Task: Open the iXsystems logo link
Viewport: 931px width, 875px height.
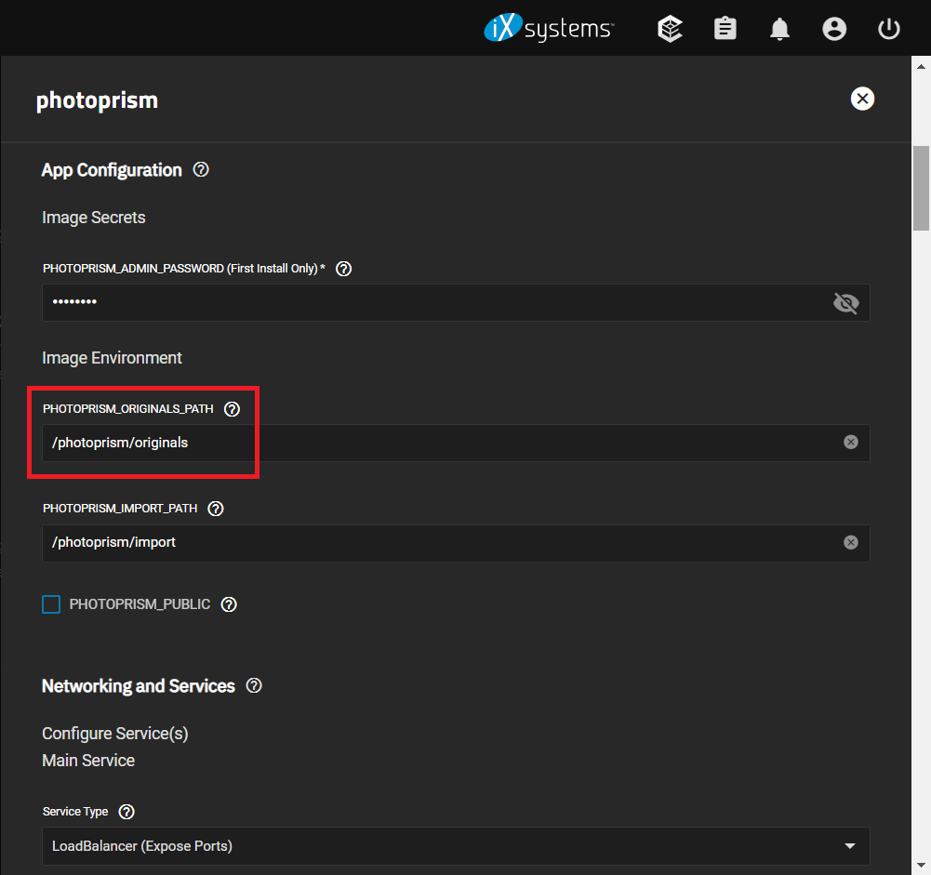Action: point(549,28)
